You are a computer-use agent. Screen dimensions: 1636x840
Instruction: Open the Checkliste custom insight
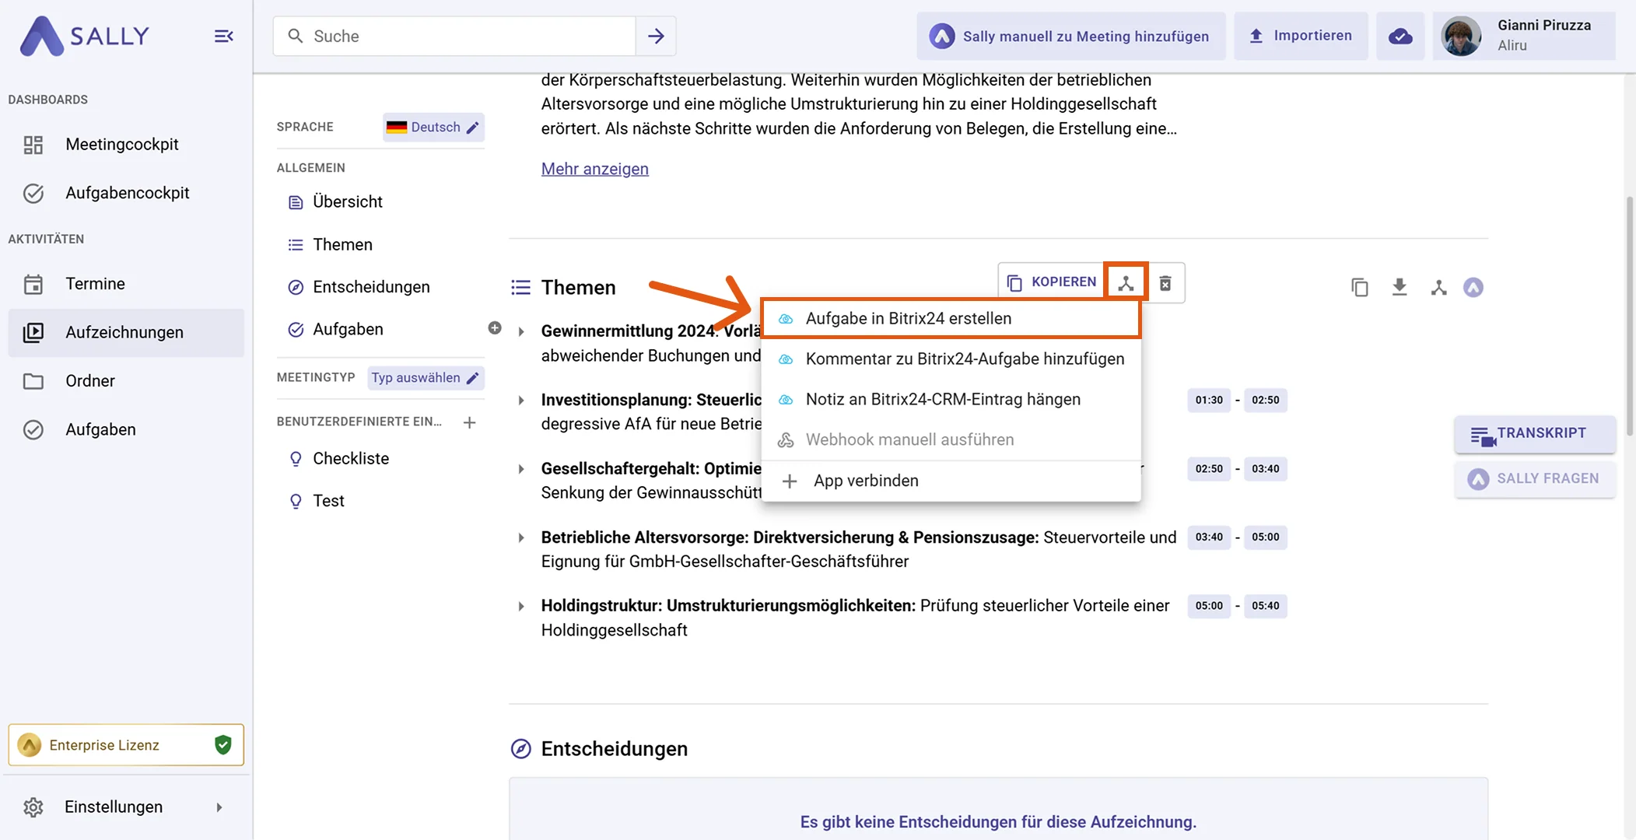(351, 459)
